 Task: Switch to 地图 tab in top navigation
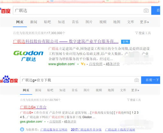click(117, 22)
